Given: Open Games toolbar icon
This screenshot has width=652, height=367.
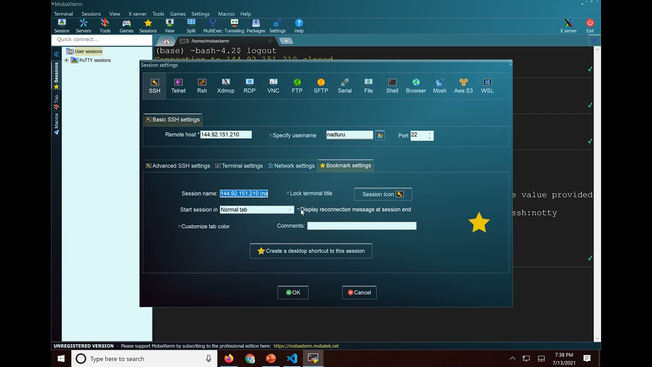Looking at the screenshot, I should (x=126, y=26).
